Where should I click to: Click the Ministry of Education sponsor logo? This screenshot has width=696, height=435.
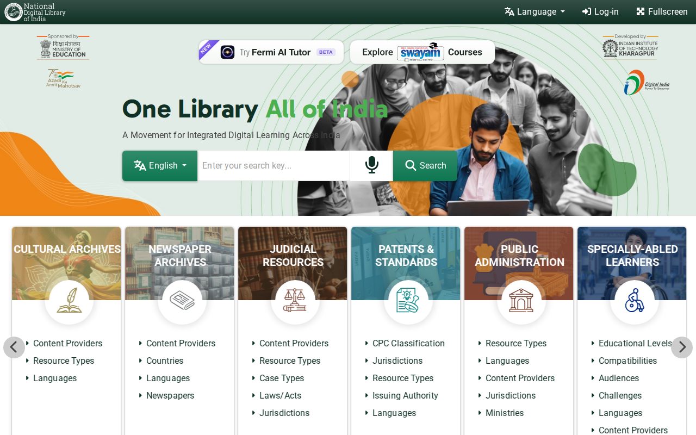63,47
